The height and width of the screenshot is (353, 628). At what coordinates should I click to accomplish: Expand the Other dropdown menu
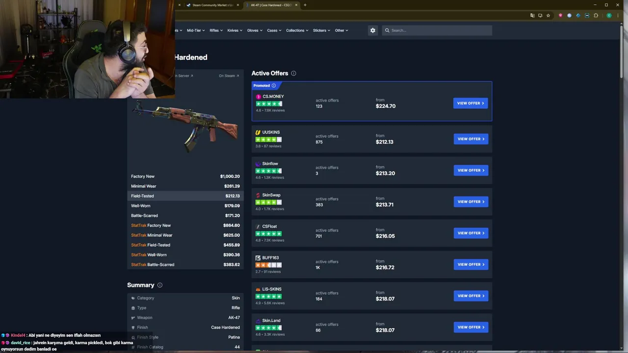click(x=341, y=30)
